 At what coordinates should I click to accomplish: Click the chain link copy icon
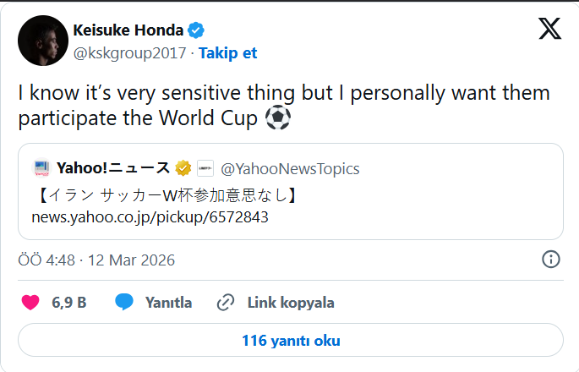(x=226, y=303)
